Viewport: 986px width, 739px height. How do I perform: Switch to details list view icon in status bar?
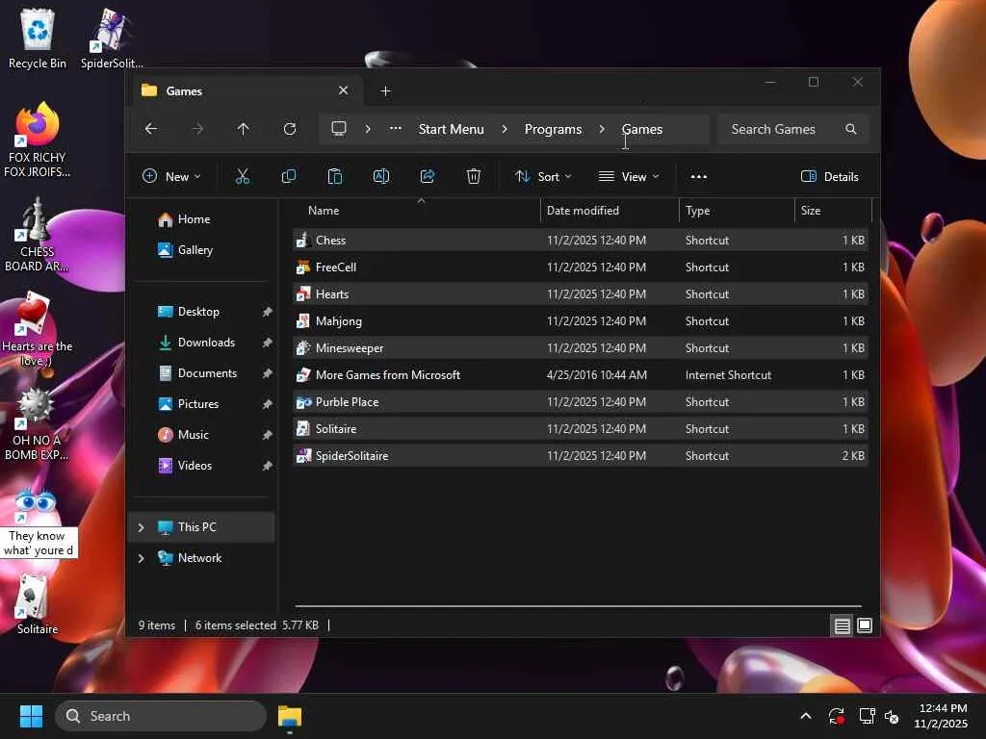tap(842, 625)
